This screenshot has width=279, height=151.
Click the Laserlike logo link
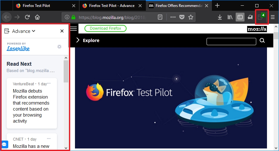click(18, 49)
